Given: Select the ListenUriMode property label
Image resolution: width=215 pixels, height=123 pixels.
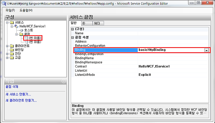Looking at the screenshot, I should click(x=85, y=75).
